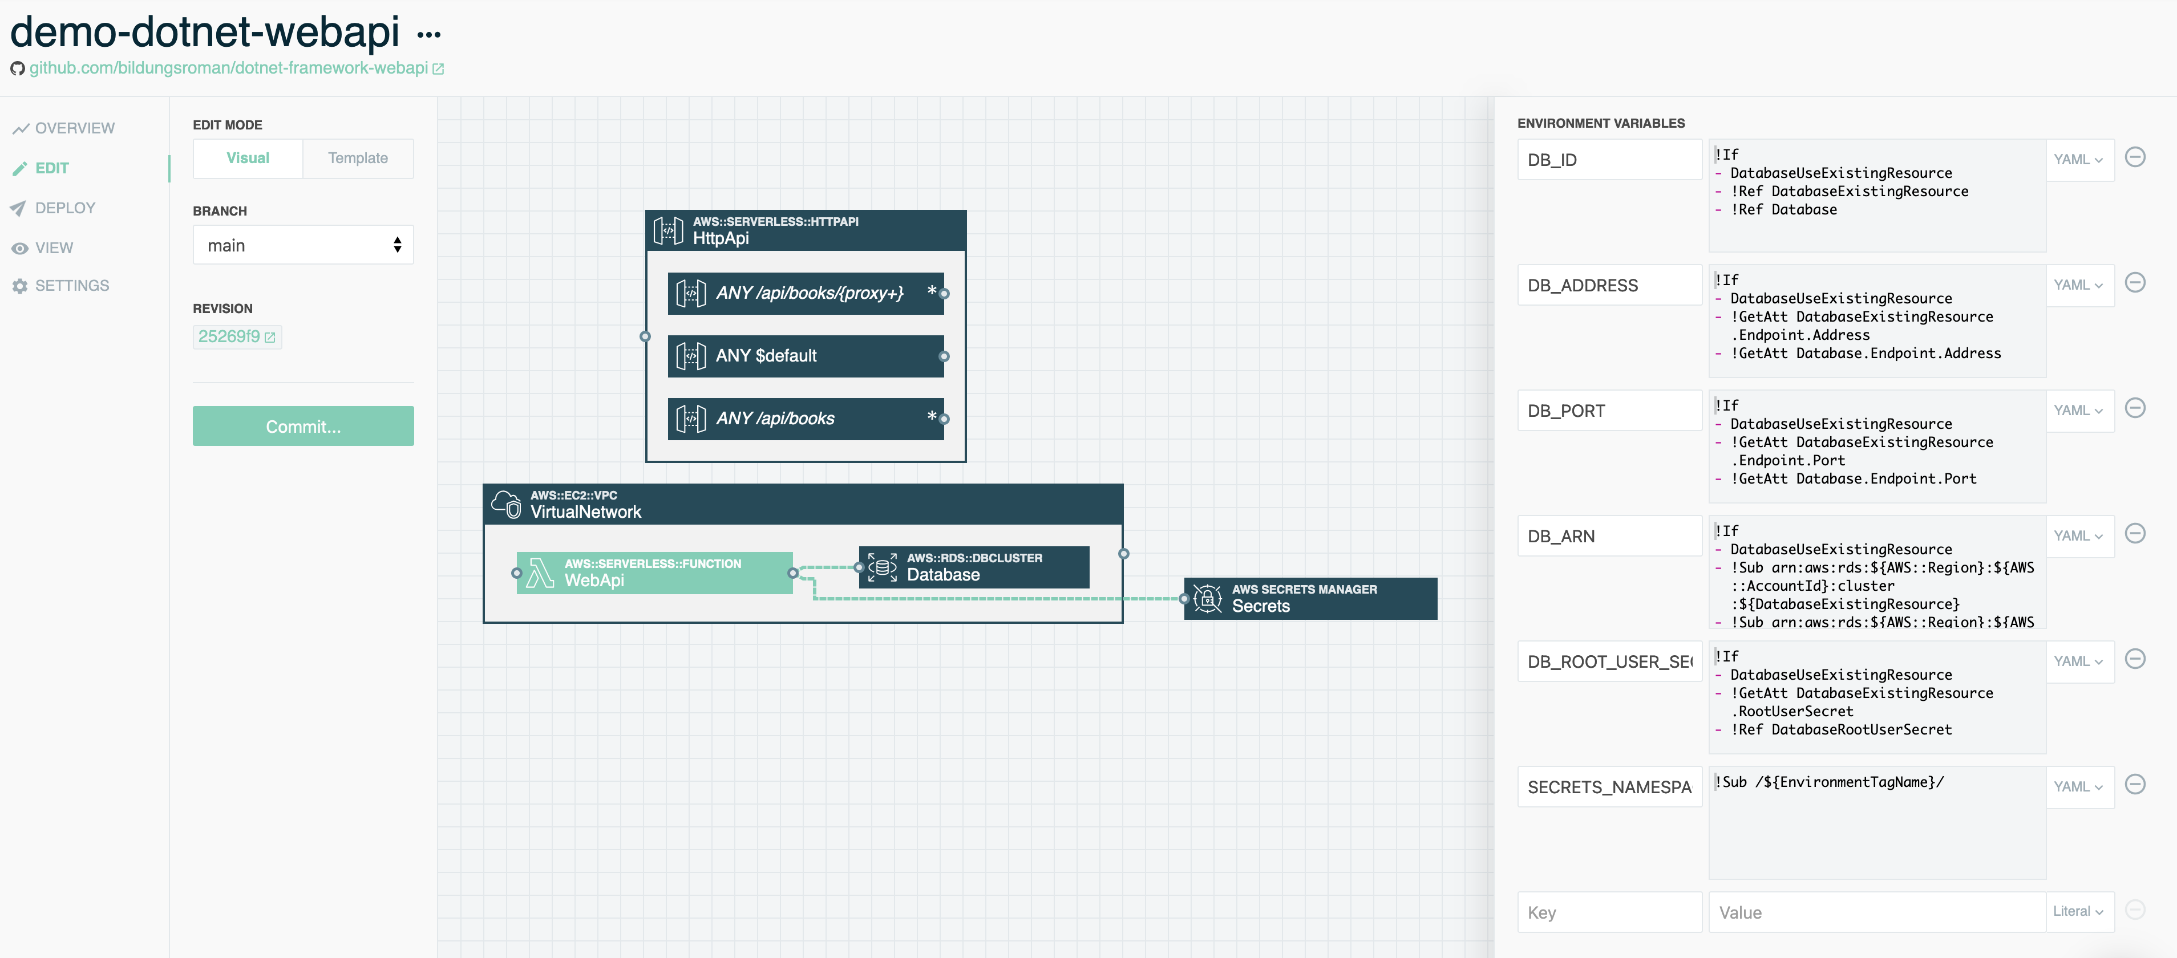Click external link icon in revision 25269f9

pos(270,338)
